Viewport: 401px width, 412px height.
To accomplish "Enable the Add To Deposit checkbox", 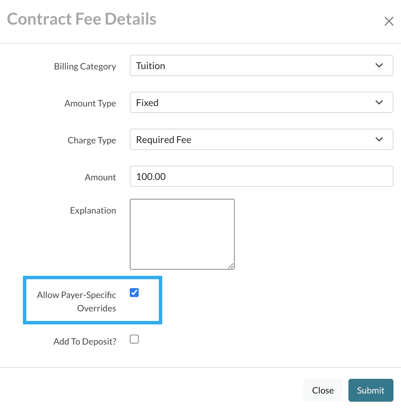I will point(134,339).
